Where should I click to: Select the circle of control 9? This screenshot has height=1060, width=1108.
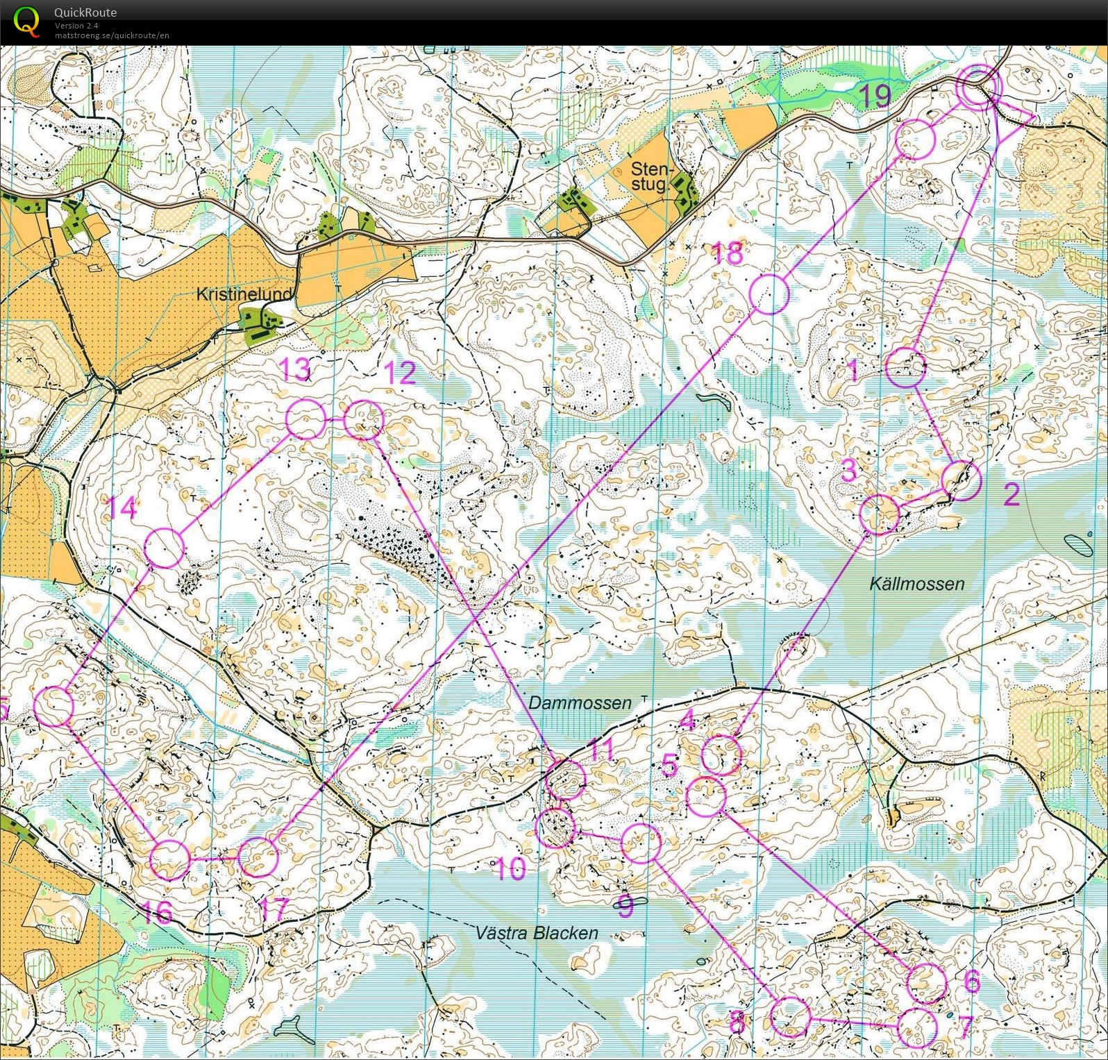click(x=641, y=843)
